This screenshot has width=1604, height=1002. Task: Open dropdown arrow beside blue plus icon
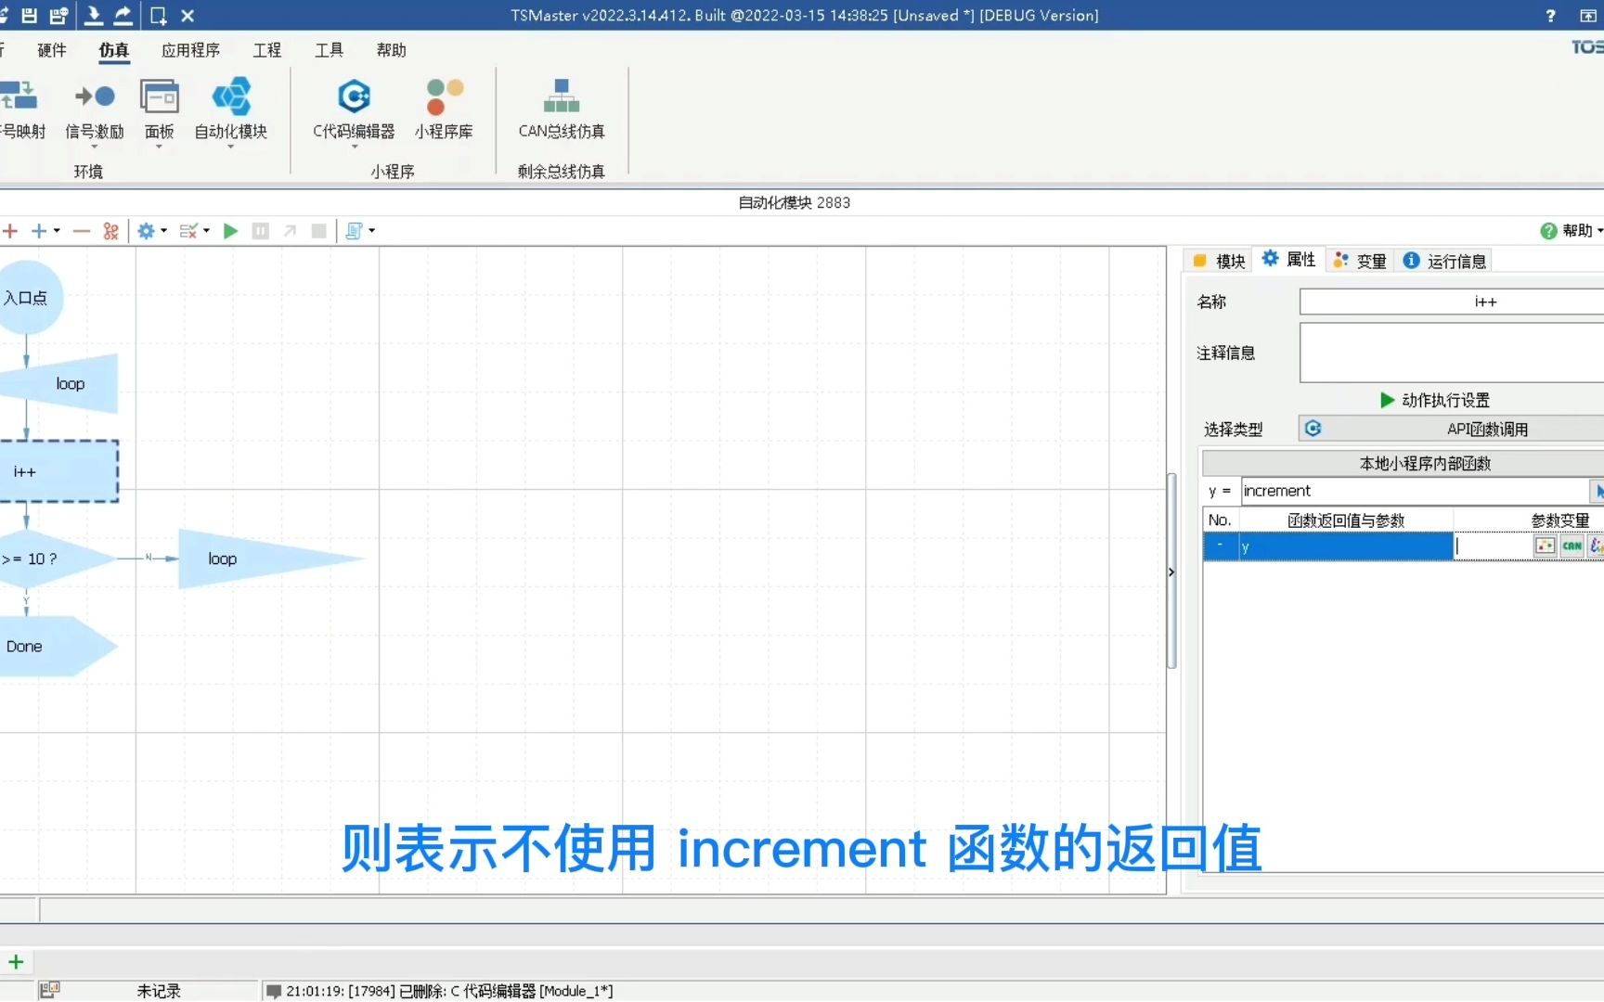(58, 231)
